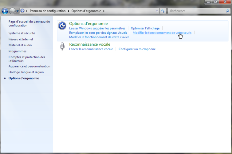This screenshot has width=232, height=154.
Task: Click Lancer la reconnaissance vocale link
Action: click(91, 49)
